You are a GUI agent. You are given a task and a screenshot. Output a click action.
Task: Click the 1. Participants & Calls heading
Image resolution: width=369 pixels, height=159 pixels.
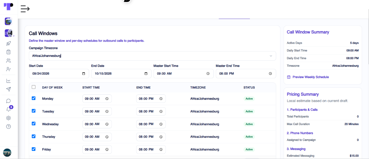point(302,110)
